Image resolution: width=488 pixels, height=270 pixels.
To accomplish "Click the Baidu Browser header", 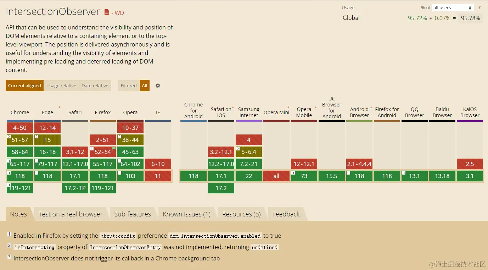I will coord(442,112).
